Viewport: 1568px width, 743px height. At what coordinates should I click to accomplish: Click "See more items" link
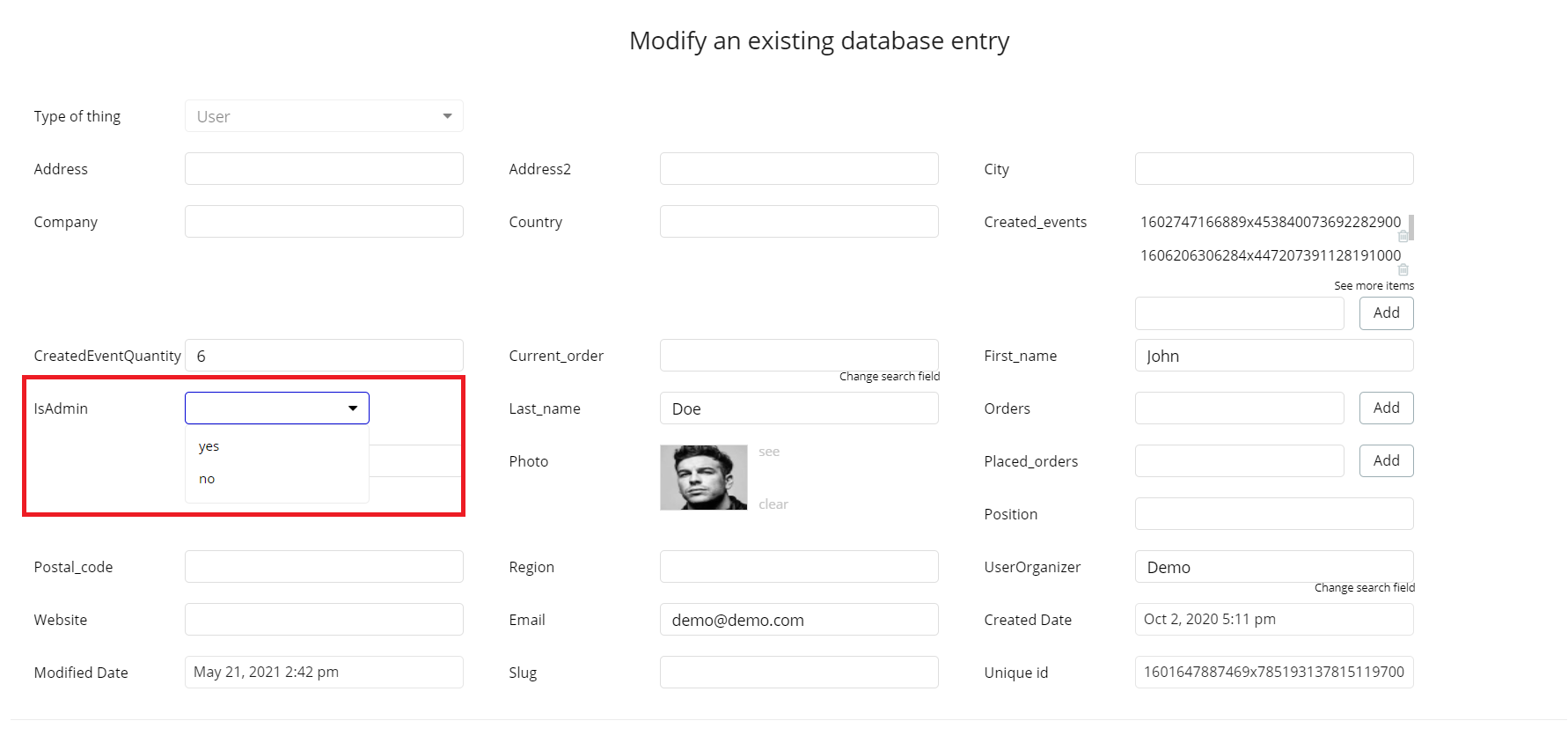[1374, 286]
